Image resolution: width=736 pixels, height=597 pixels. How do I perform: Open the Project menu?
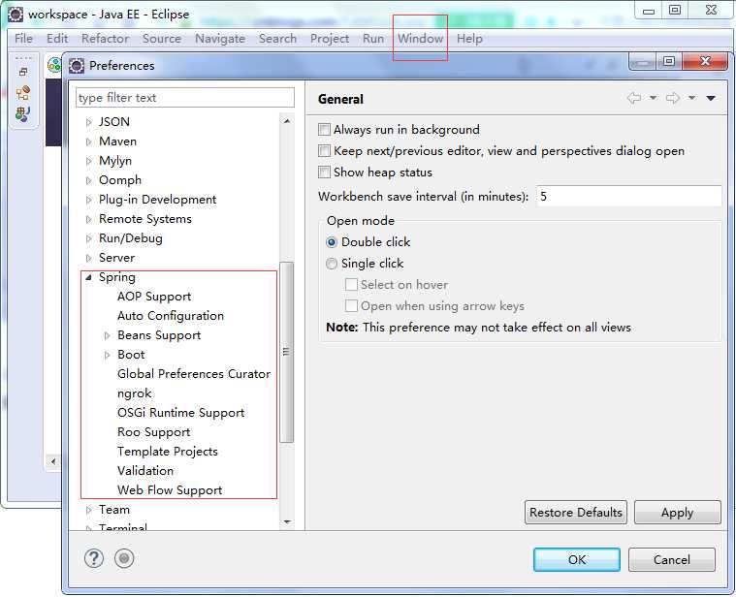pyautogui.click(x=330, y=39)
